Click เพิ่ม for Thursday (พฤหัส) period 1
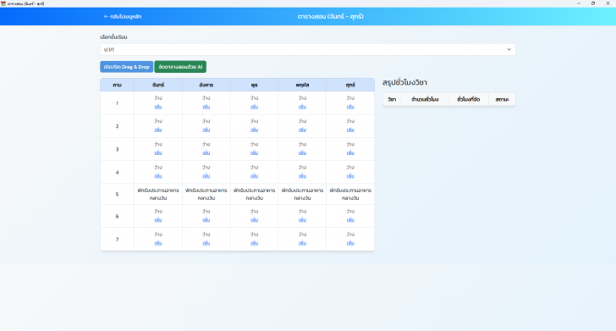This screenshot has width=616, height=331. pos(302,107)
